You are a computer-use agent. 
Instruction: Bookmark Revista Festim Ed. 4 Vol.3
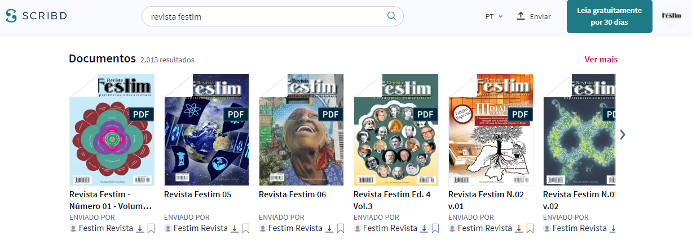point(435,228)
